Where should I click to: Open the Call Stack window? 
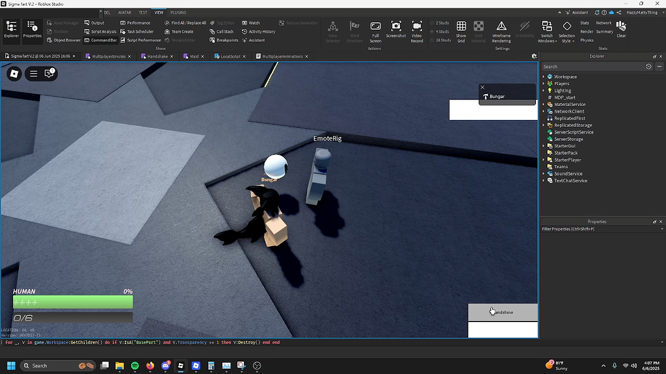(221, 31)
